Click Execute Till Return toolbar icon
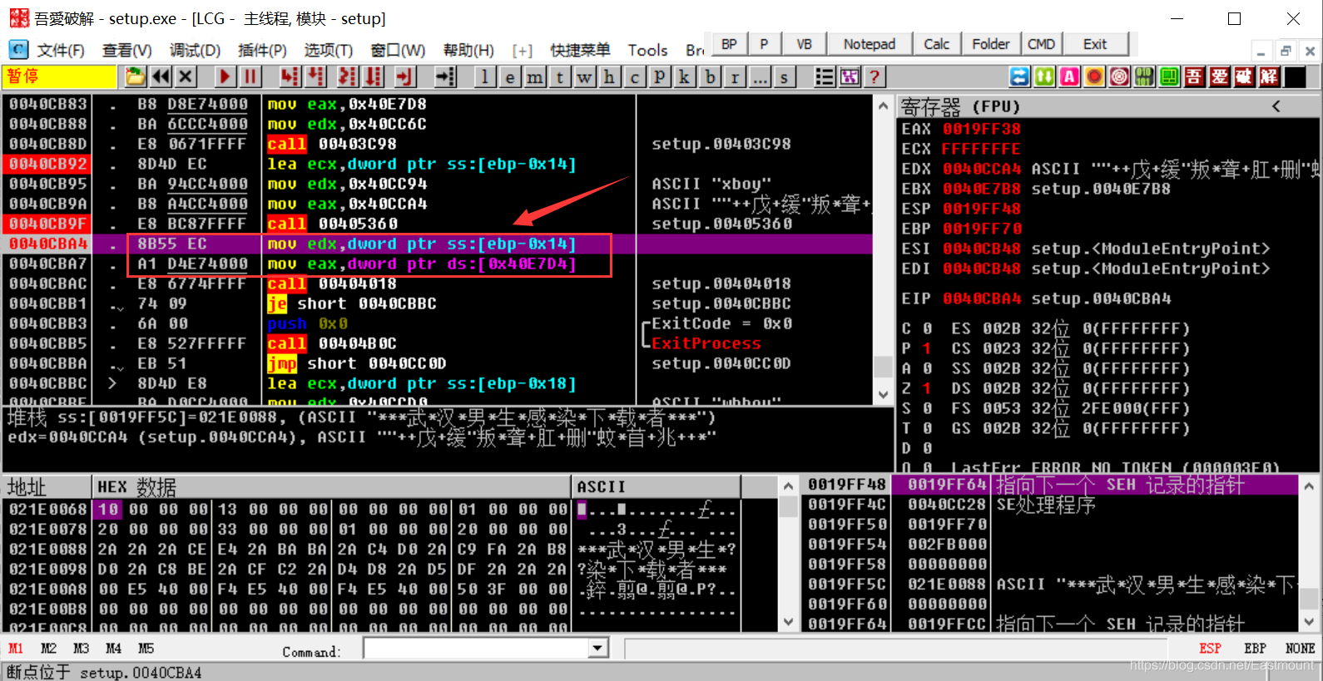 [404, 77]
